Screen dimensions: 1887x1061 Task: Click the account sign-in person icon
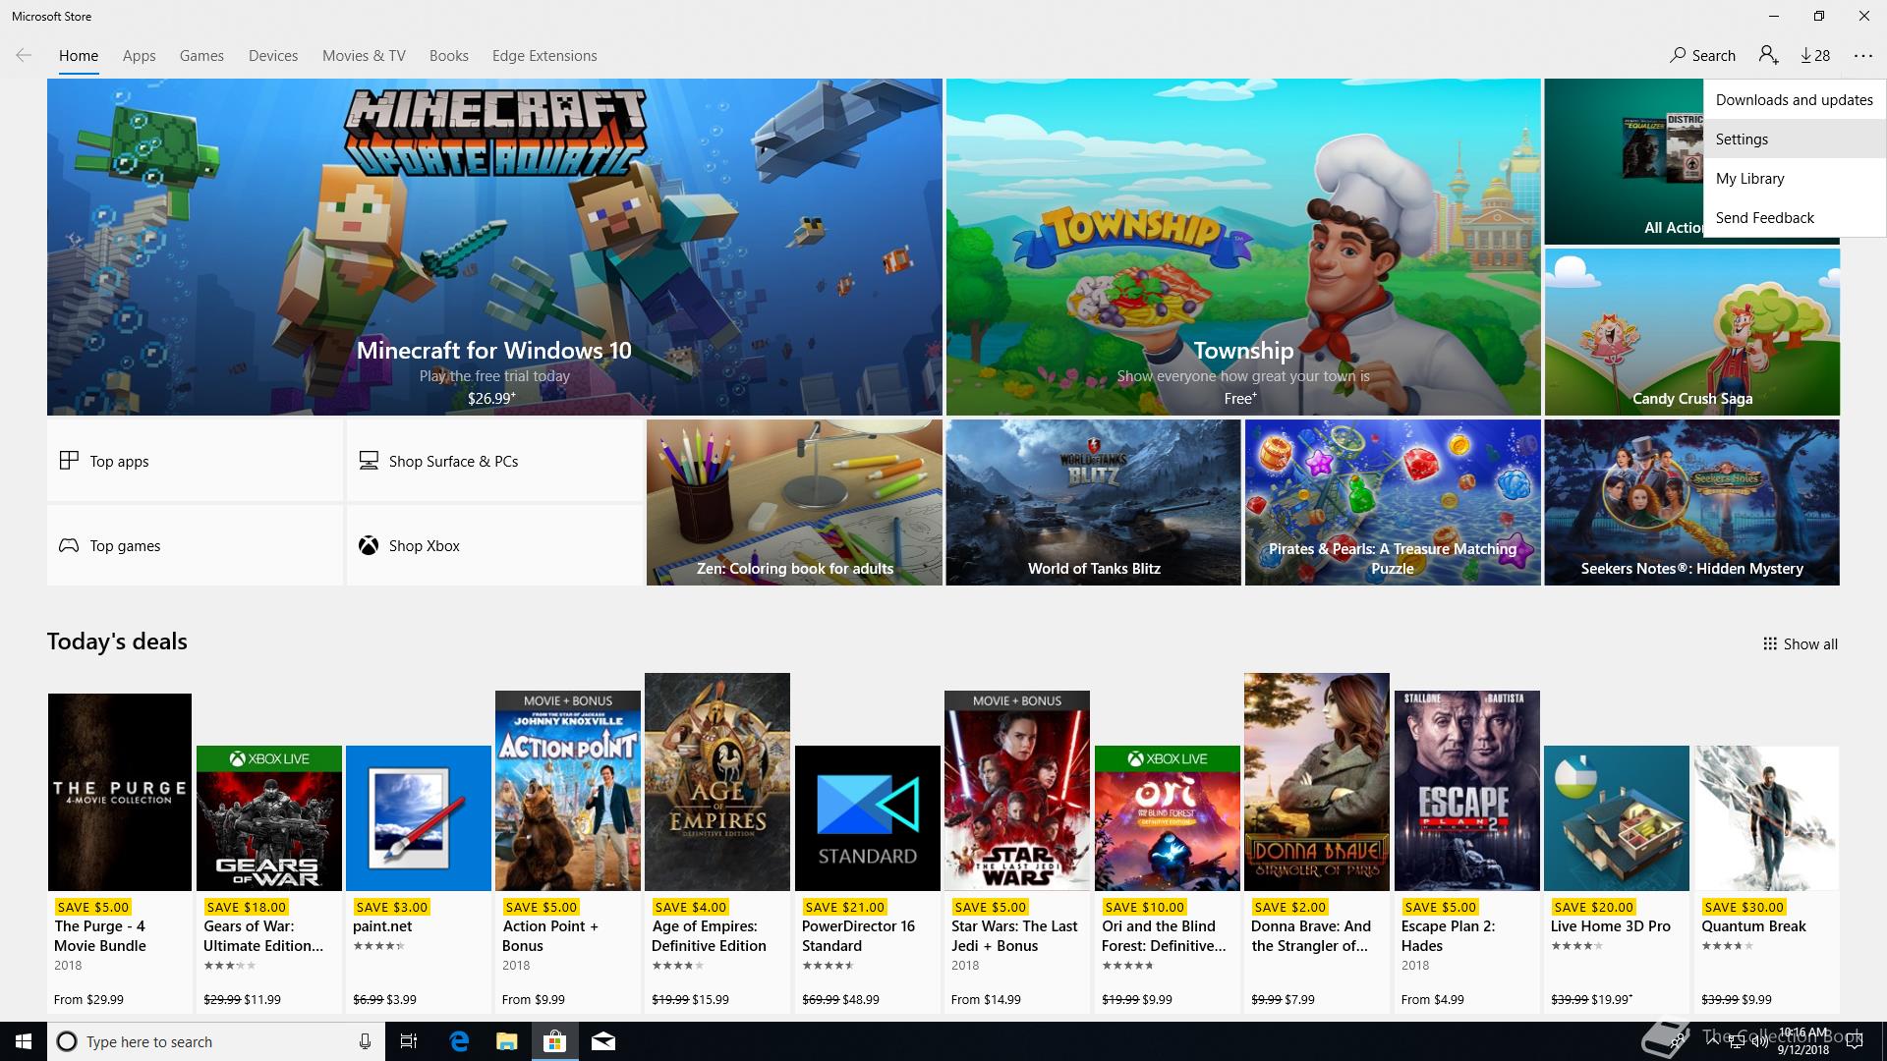click(x=1768, y=55)
